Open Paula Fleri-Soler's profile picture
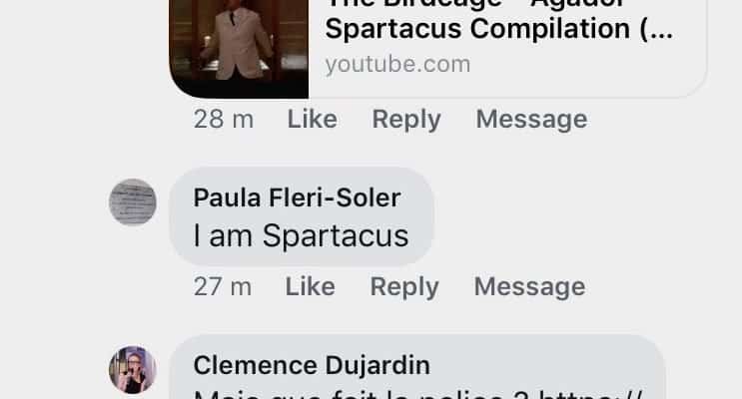Screen dimensions: 742x399 (x=133, y=201)
